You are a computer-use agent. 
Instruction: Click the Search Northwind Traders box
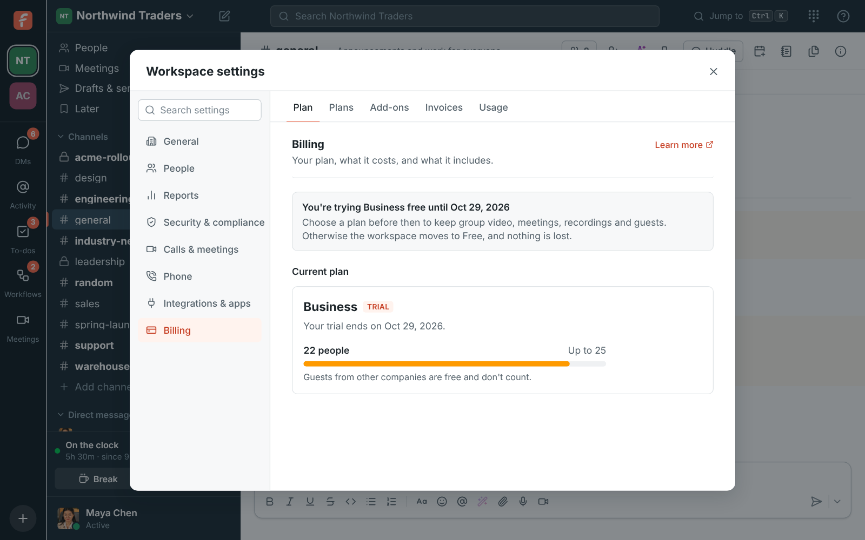click(465, 16)
